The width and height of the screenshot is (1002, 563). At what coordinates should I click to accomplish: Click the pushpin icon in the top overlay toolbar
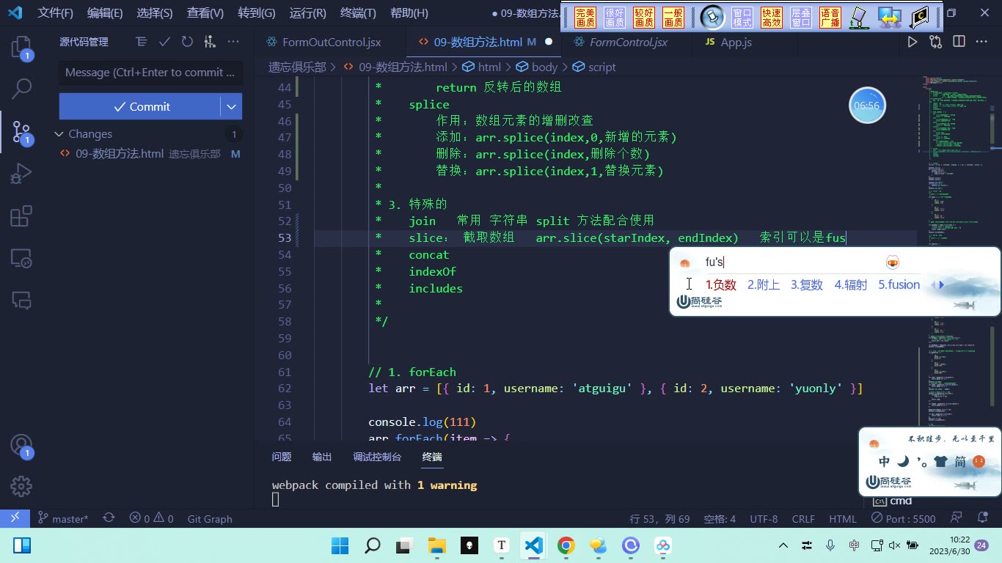tap(712, 17)
